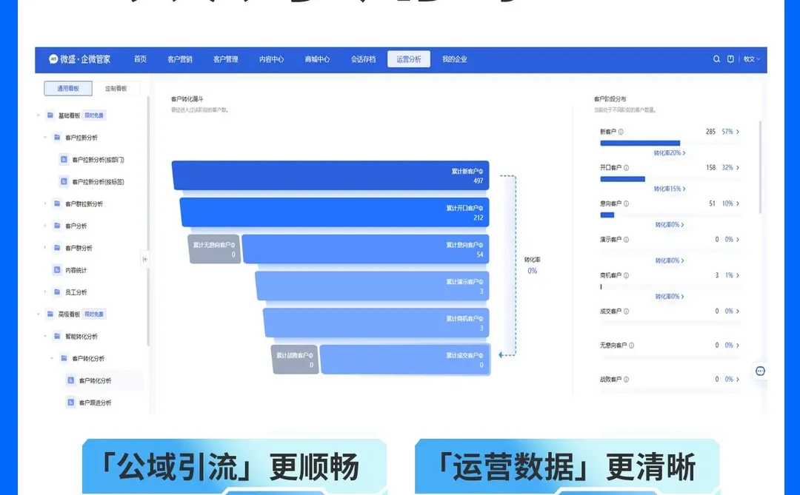Image resolution: width=800 pixels, height=495 pixels.
Task: Collapse the sidebar with the arrow handle
Action: tap(144, 260)
